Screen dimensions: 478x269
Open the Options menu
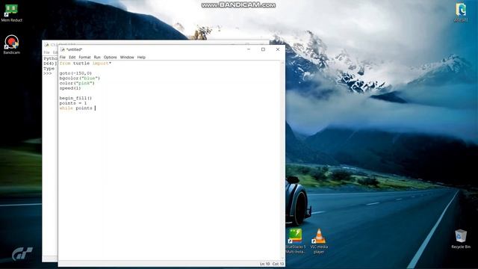[x=110, y=58]
